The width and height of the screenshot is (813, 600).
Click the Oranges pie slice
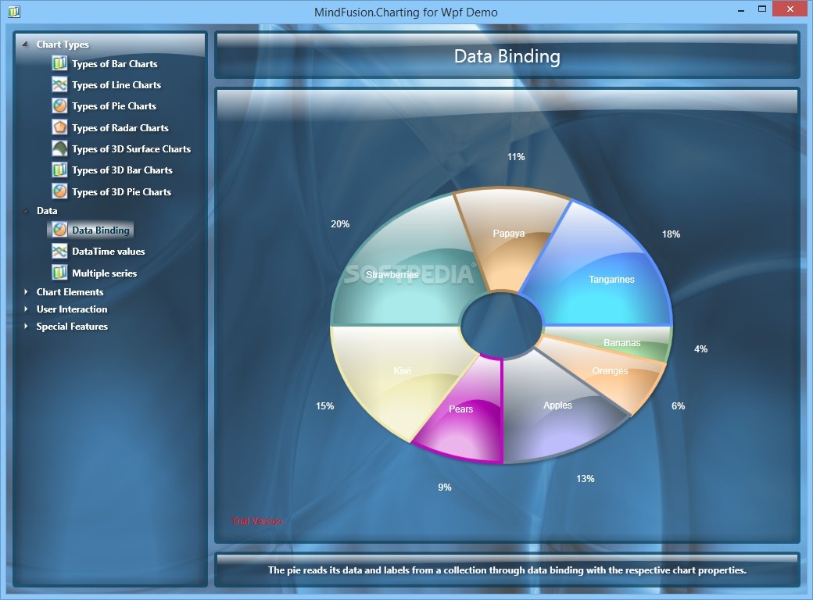[x=610, y=371]
